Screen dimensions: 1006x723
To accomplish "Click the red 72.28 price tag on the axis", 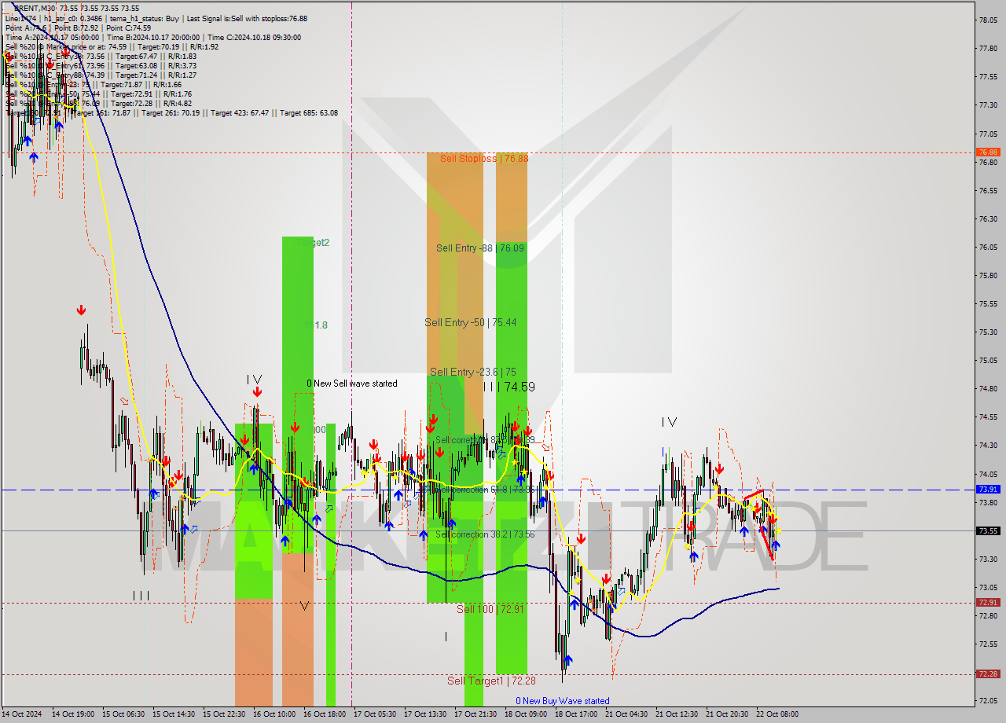I will tap(988, 673).
